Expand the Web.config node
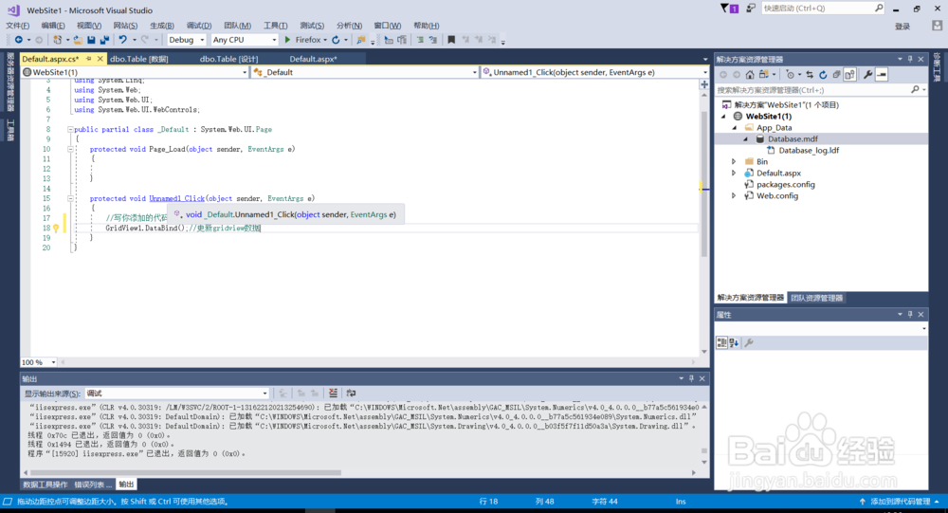 point(734,196)
